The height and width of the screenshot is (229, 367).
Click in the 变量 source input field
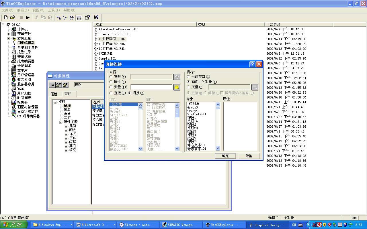click(x=151, y=87)
